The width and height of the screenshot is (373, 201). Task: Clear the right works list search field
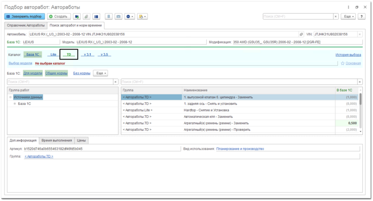[x=360, y=82]
